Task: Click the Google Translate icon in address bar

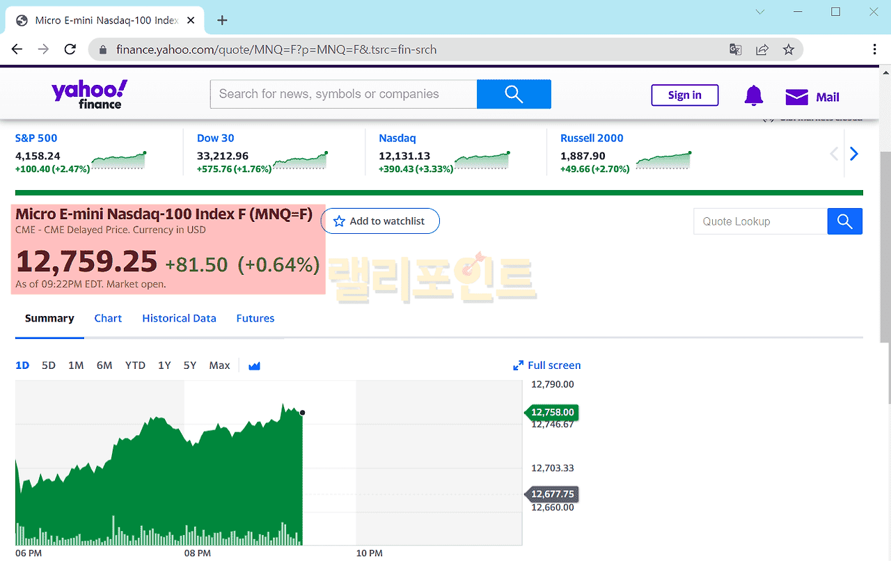Action: coord(735,49)
